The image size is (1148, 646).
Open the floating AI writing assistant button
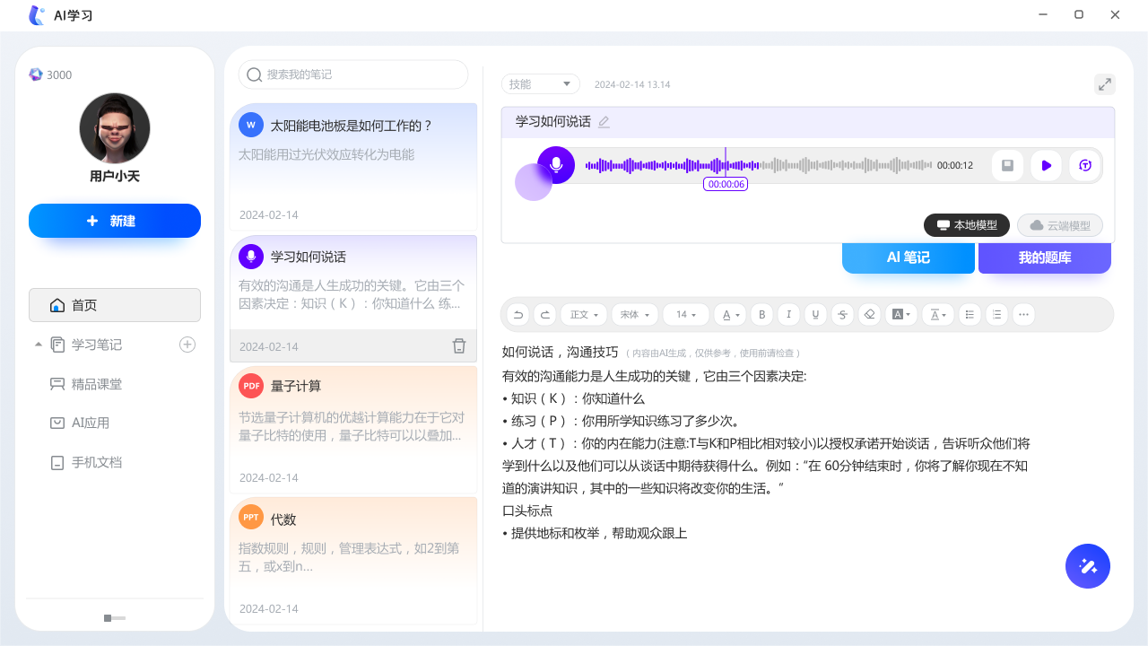click(x=1088, y=566)
